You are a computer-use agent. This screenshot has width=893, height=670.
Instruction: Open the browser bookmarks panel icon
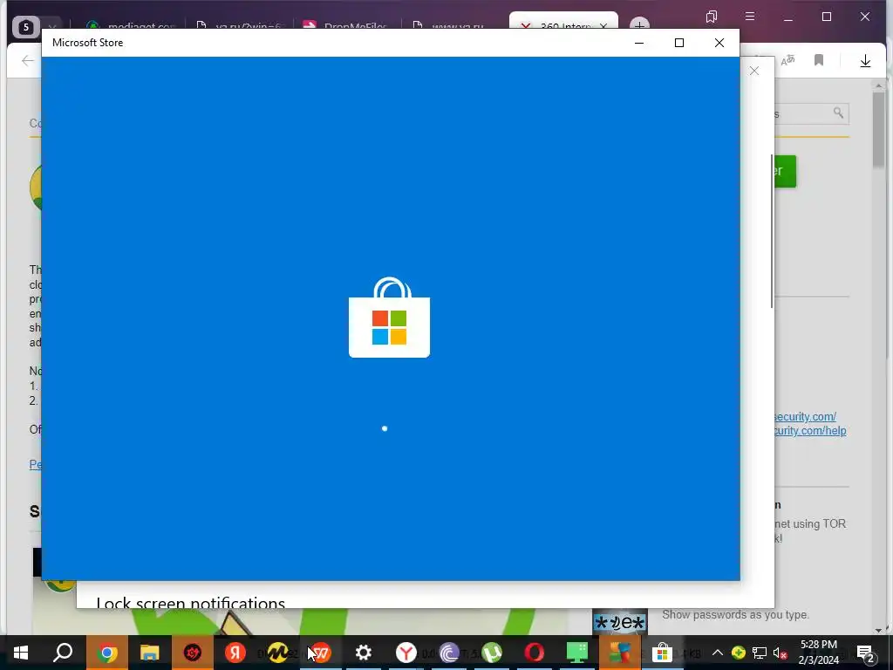(x=712, y=17)
